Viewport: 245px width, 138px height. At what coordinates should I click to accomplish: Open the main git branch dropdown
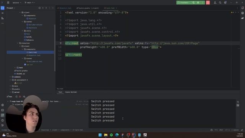click(29, 3)
